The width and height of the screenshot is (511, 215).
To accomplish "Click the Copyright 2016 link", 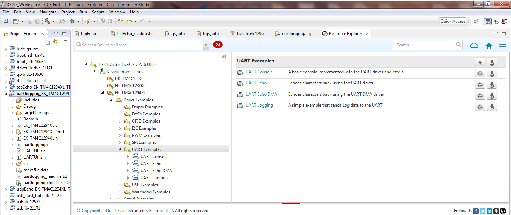I will pos(94,211).
